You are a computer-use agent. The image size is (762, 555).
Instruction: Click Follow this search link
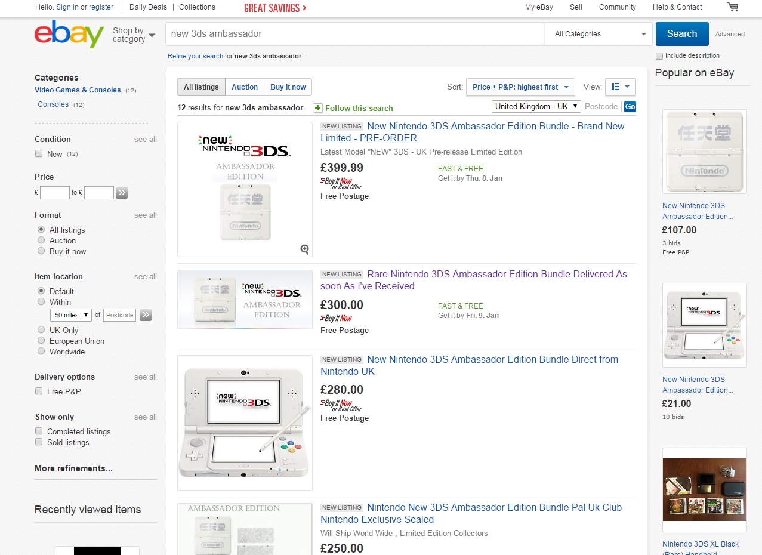(x=359, y=109)
